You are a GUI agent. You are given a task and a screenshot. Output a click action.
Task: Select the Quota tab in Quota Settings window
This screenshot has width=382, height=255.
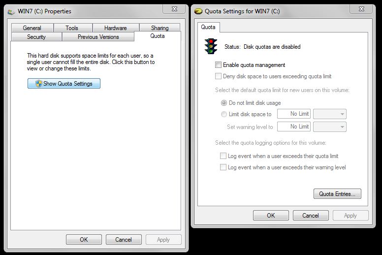(x=208, y=27)
